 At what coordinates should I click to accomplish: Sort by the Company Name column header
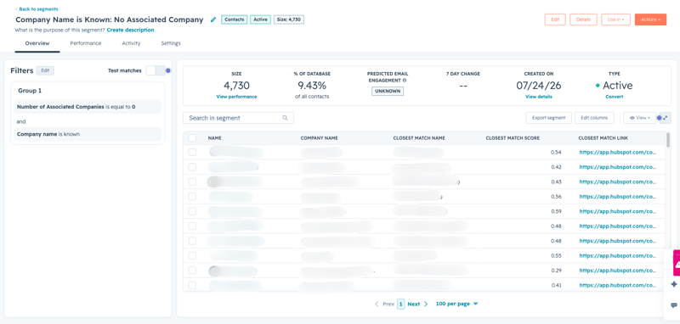click(320, 138)
